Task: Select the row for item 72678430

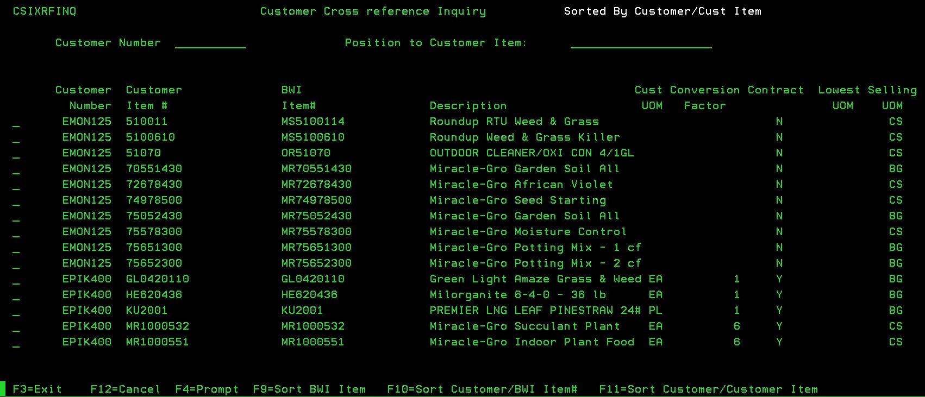Action: click(16, 185)
